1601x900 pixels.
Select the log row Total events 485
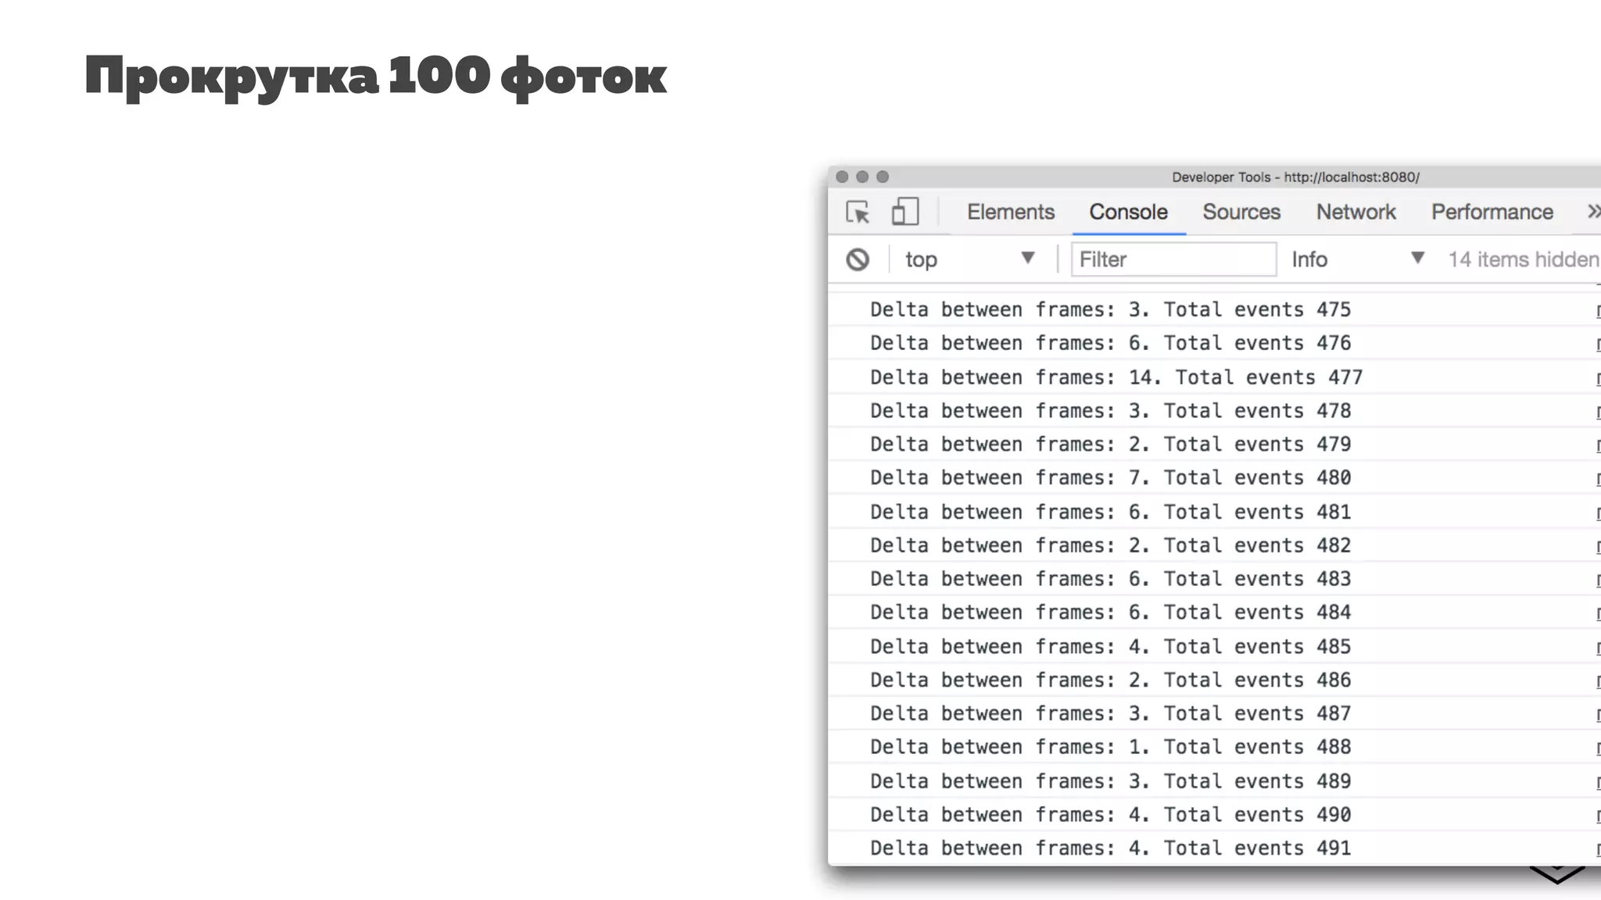(x=1214, y=647)
